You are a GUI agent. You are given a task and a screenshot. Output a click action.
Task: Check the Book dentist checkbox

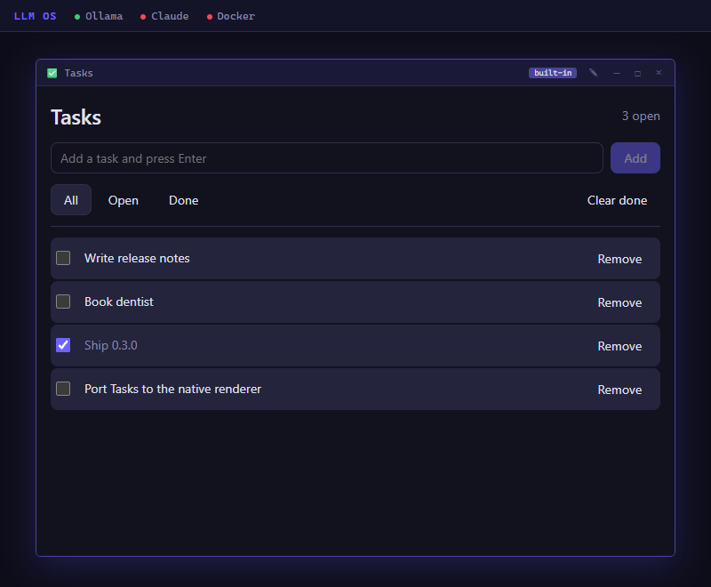pyautogui.click(x=63, y=302)
